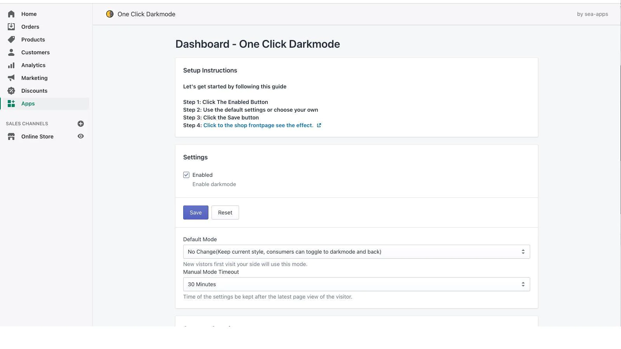Open the Default Mode dropdown
This screenshot has height=349, width=621.
tap(356, 252)
